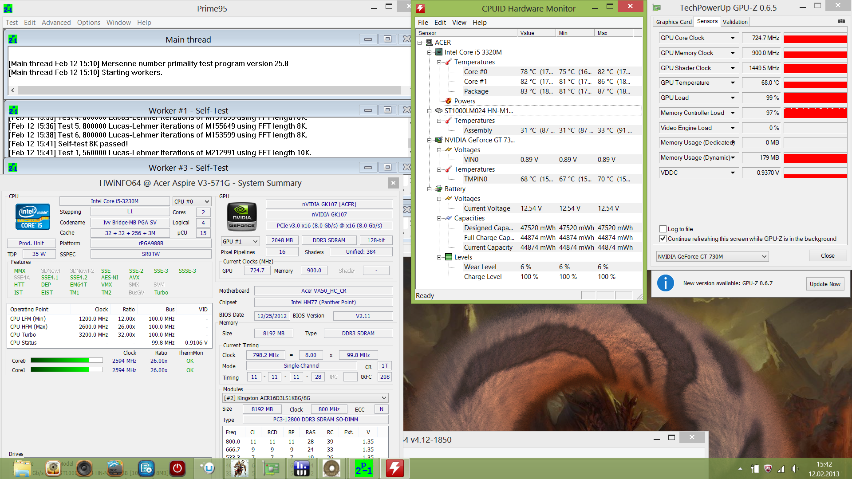Click the Update Now button
852x479 pixels.
click(x=824, y=284)
